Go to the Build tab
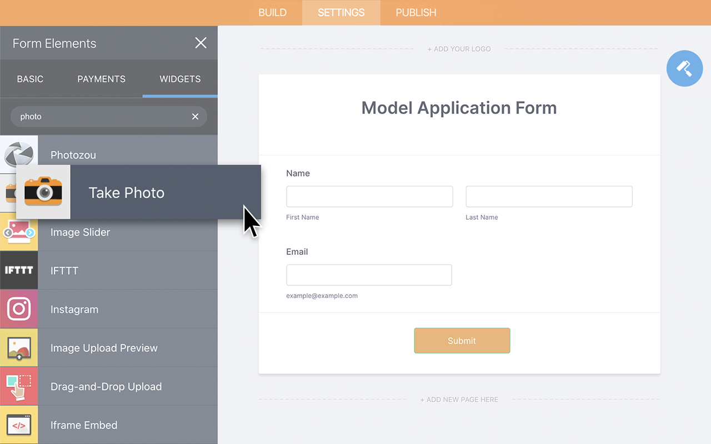This screenshot has height=444, width=711. tap(272, 12)
